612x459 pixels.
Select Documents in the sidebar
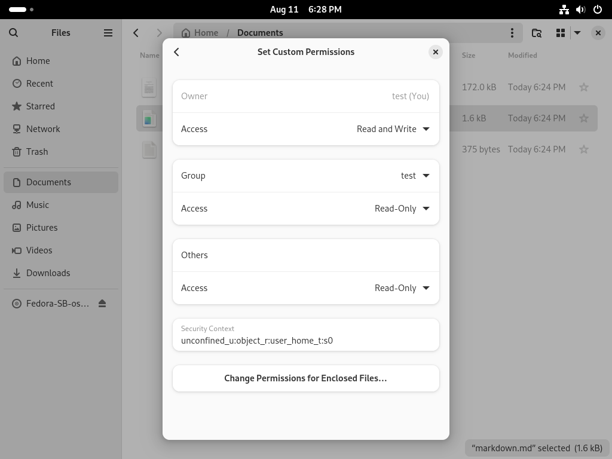(x=61, y=182)
